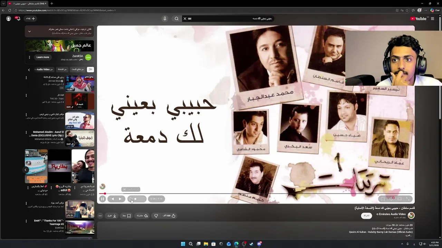The height and width of the screenshot is (248, 442).
Task: Open options for THE DO - Topic video
Action: click(x=26, y=95)
